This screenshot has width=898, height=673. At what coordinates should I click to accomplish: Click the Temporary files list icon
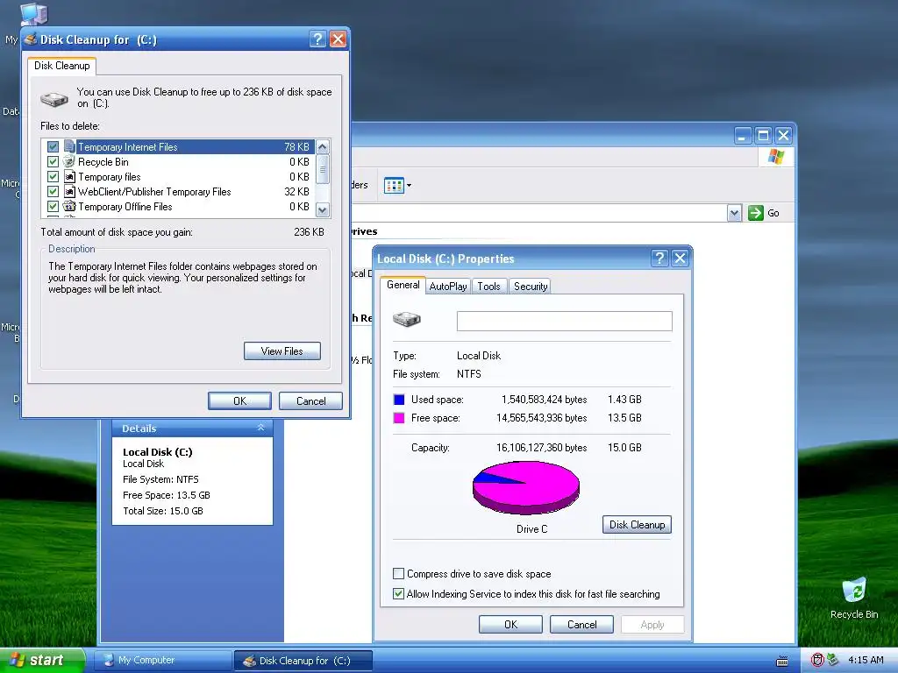coord(69,177)
